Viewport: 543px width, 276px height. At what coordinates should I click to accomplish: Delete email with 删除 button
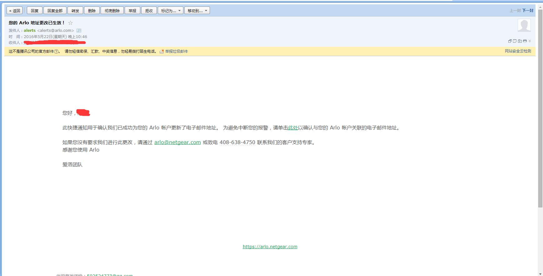coord(92,11)
